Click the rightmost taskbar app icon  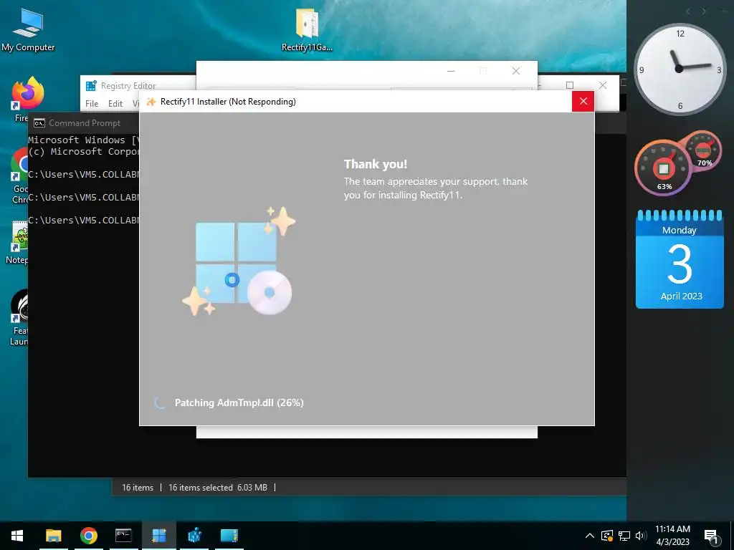click(229, 536)
